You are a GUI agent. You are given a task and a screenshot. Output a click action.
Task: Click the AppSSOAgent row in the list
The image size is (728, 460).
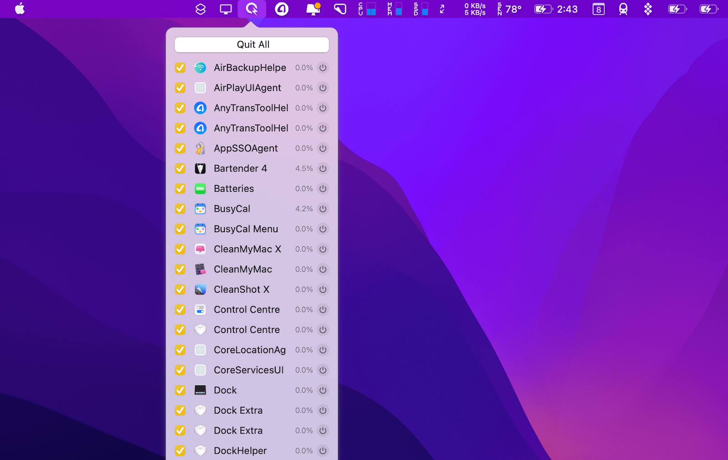[246, 148]
